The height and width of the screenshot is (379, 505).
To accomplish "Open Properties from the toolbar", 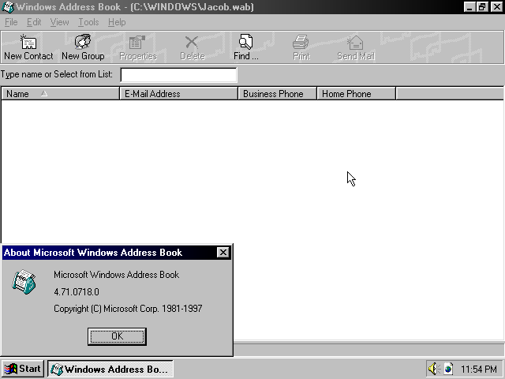I will pyautogui.click(x=138, y=47).
